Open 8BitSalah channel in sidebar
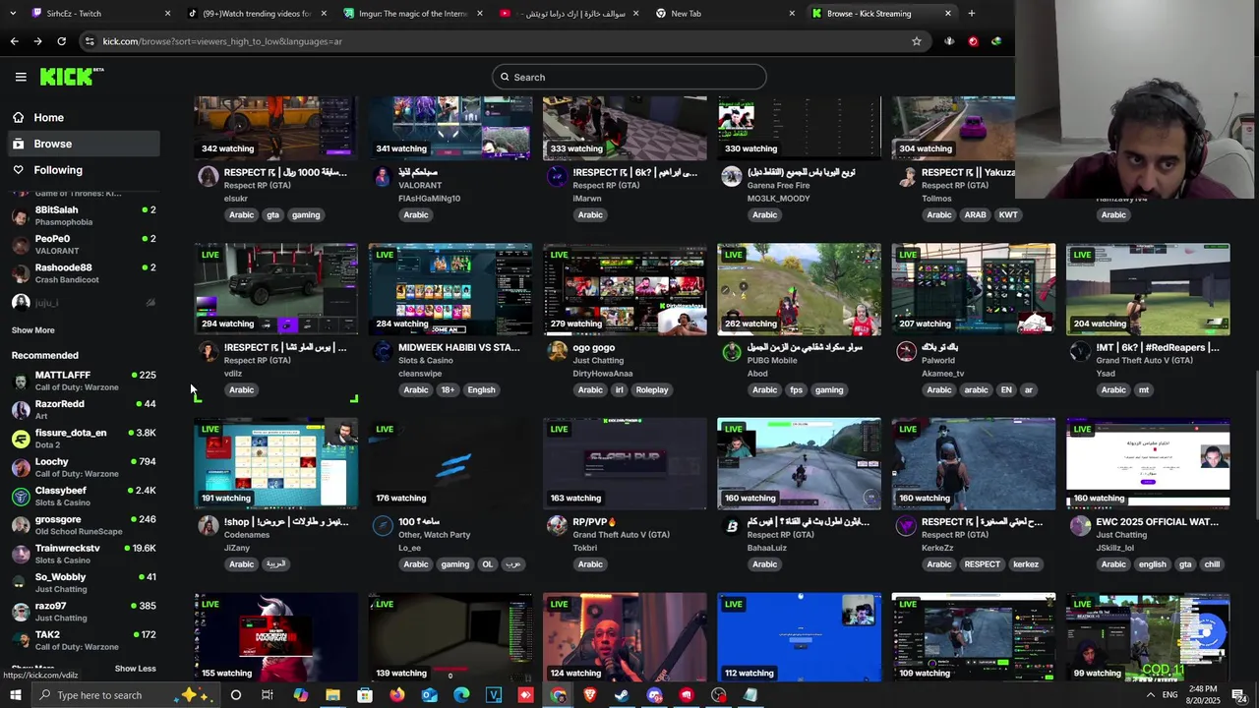The image size is (1259, 708). click(x=84, y=215)
